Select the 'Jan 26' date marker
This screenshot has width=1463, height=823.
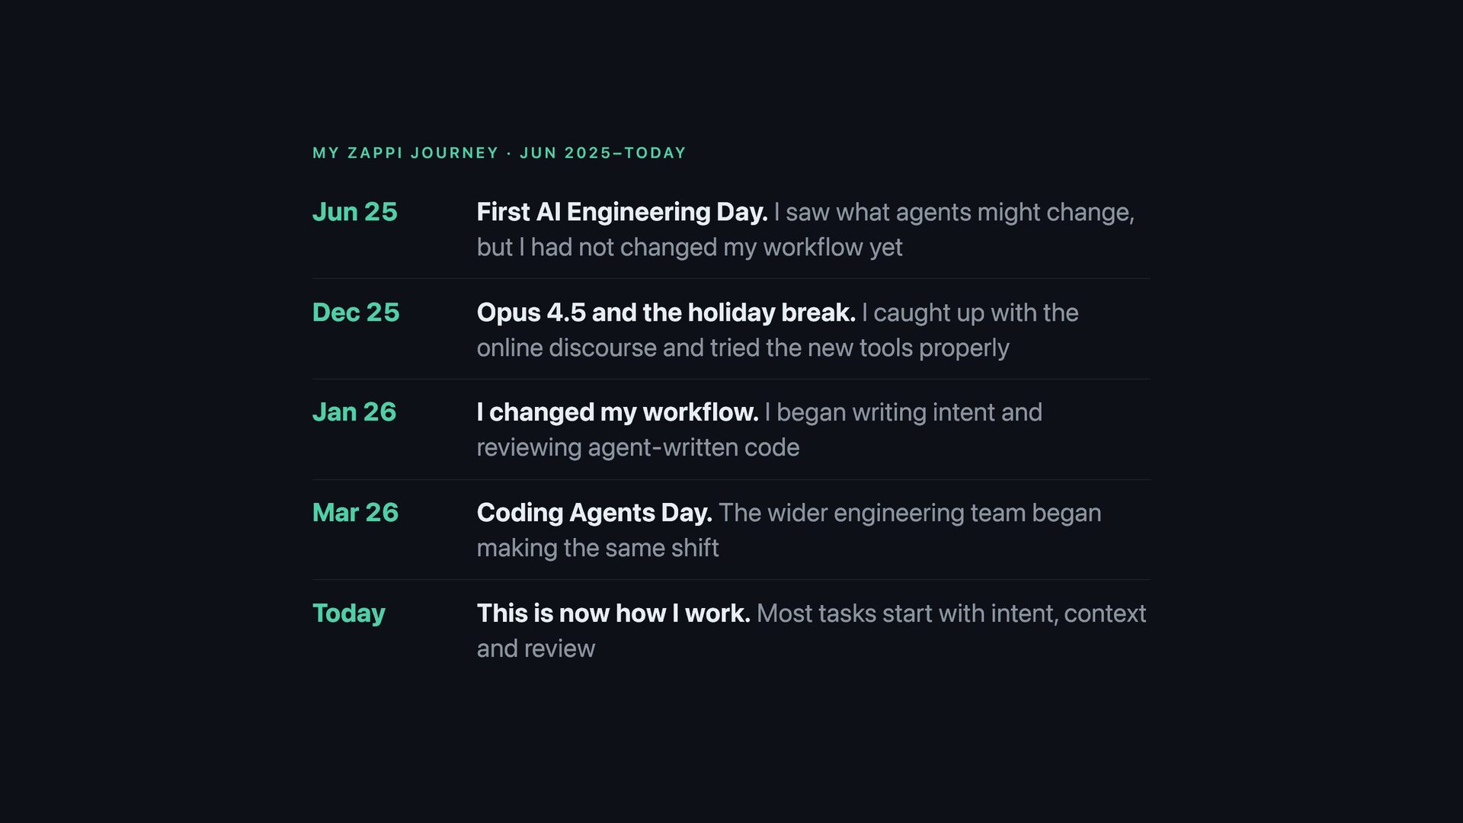[x=354, y=412]
